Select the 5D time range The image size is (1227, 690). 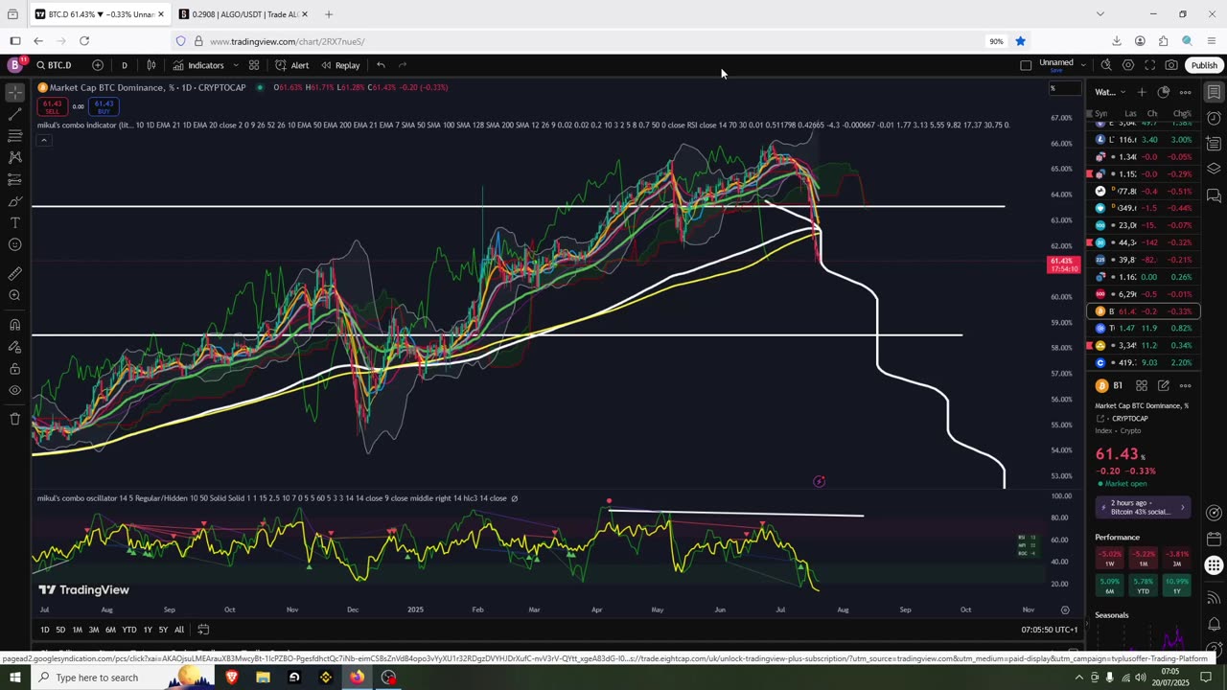pyautogui.click(x=60, y=630)
